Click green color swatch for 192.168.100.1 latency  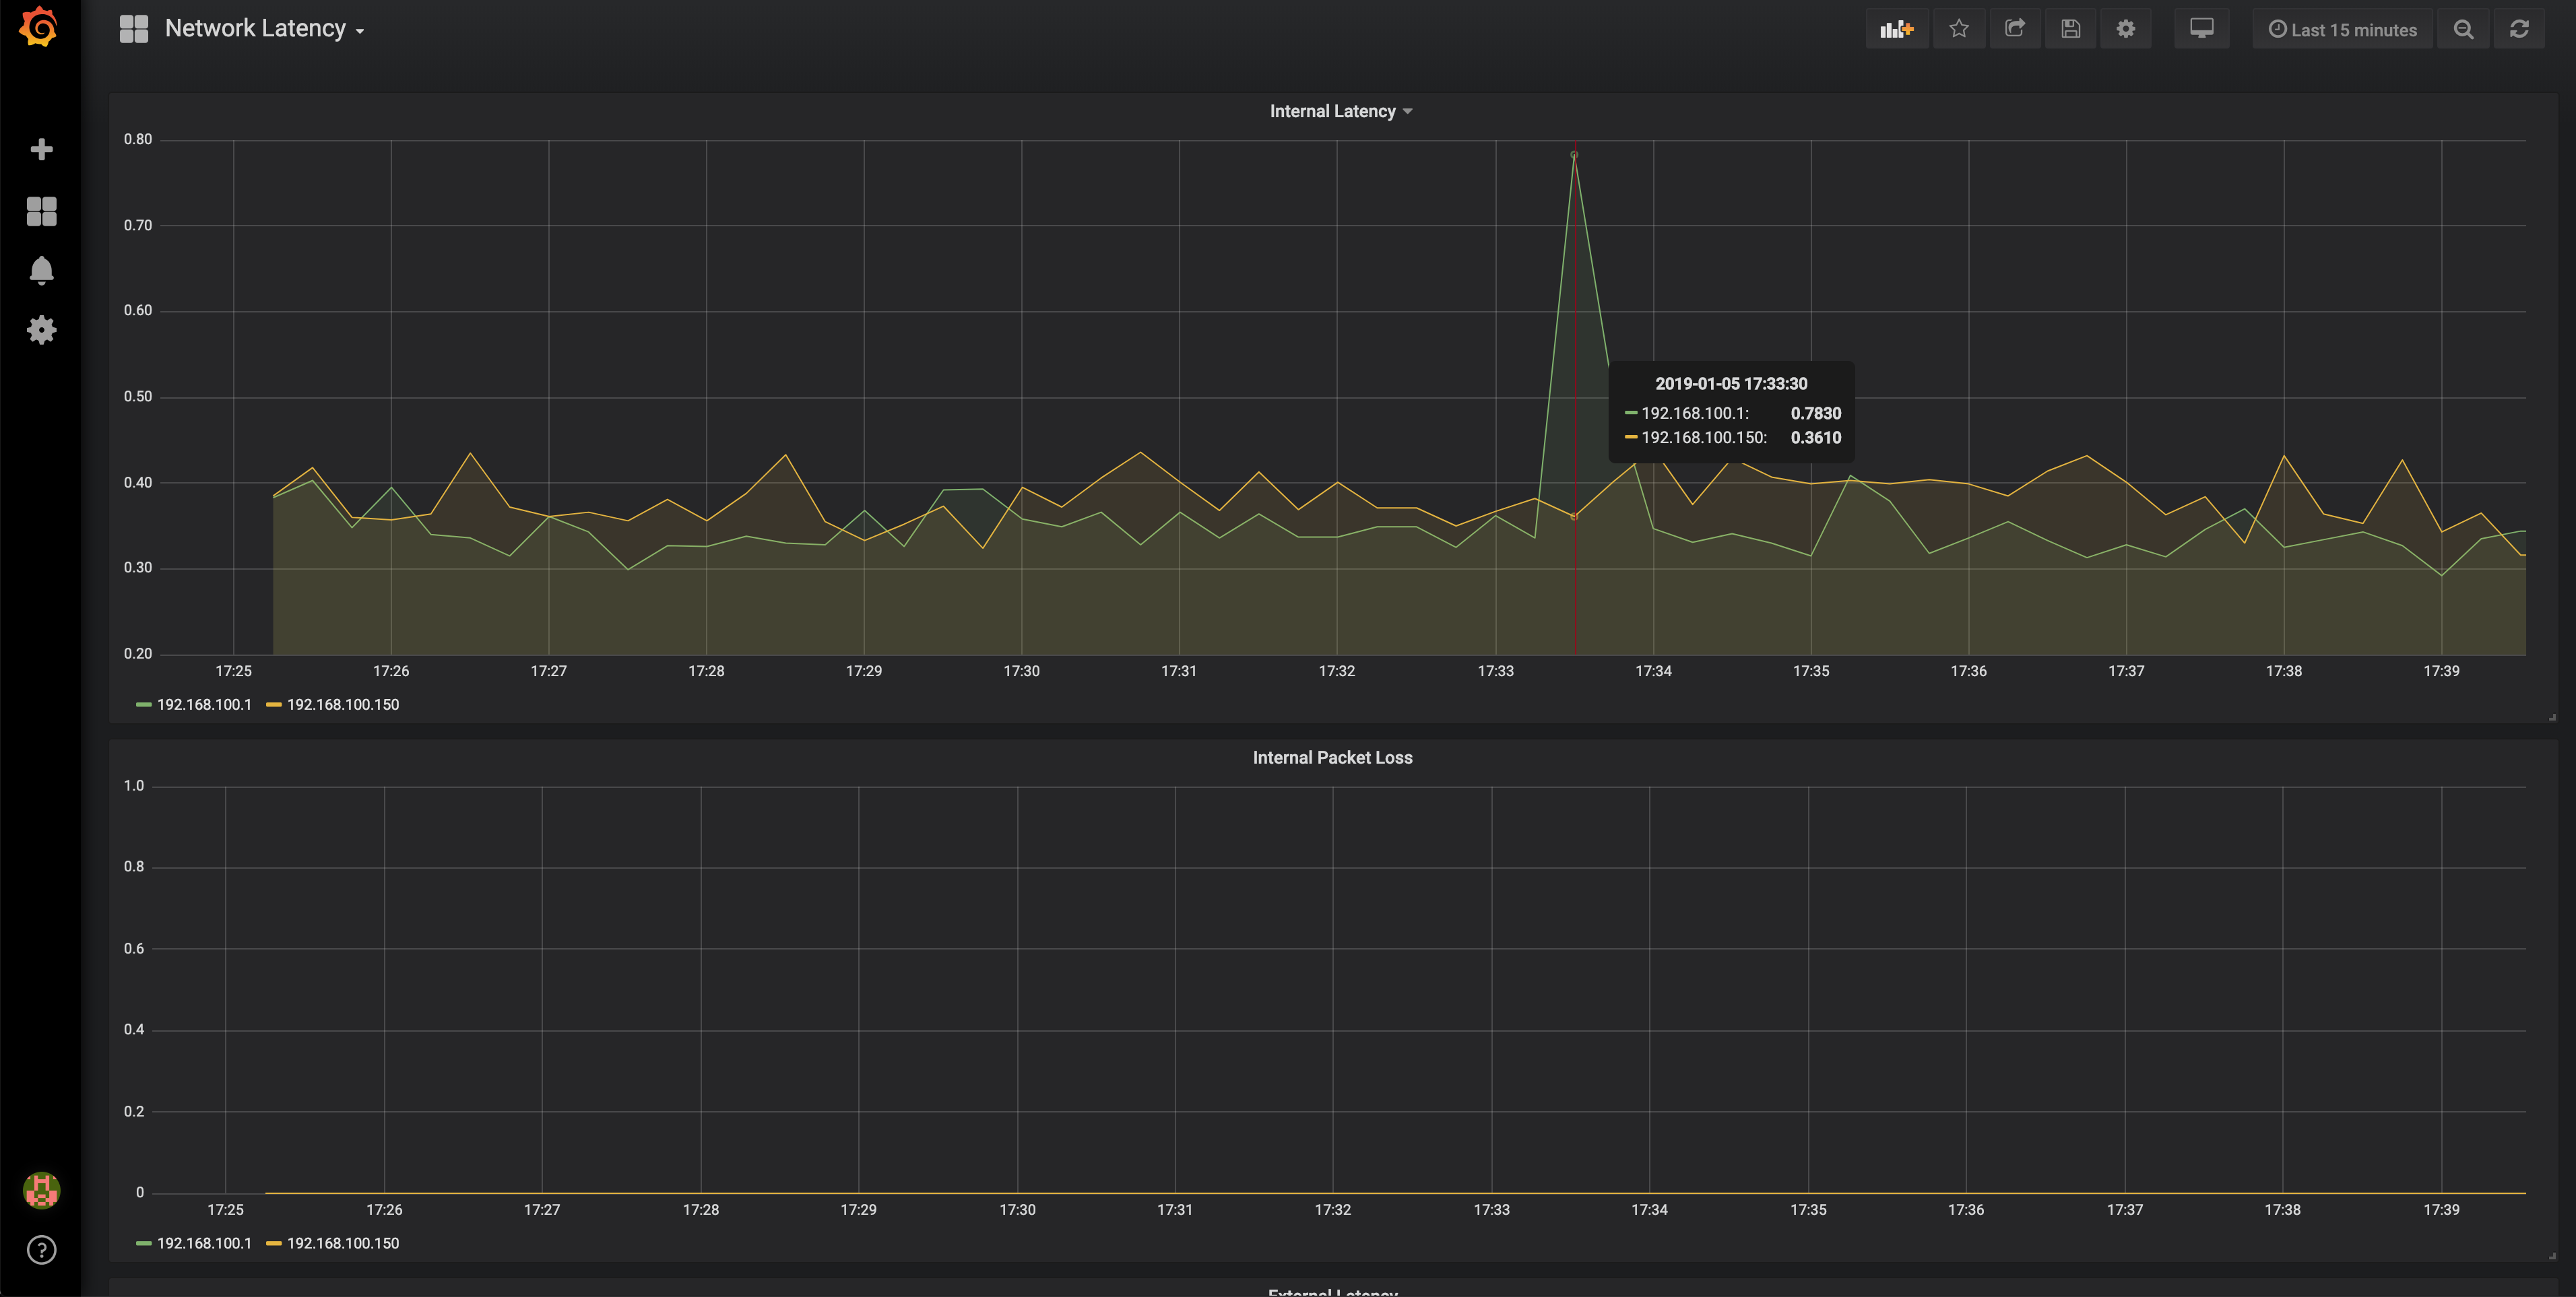point(143,705)
